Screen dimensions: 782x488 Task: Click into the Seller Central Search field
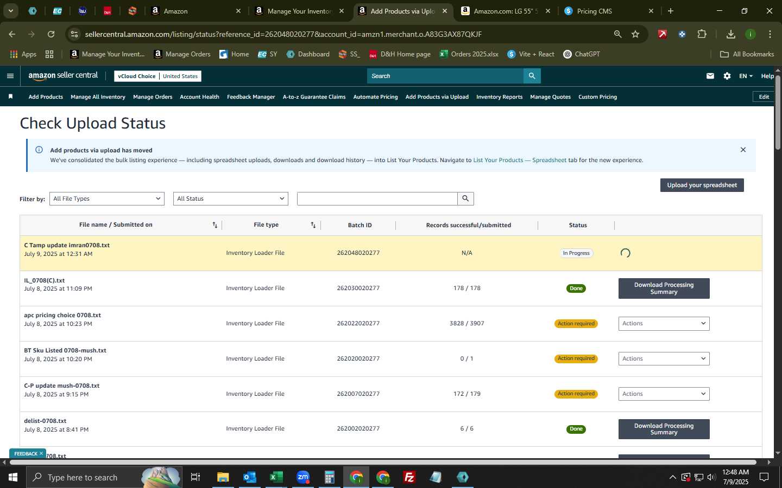coord(445,76)
